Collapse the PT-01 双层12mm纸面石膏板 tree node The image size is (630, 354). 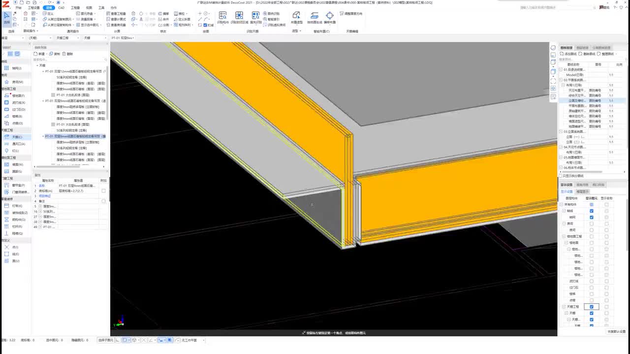coord(43,71)
